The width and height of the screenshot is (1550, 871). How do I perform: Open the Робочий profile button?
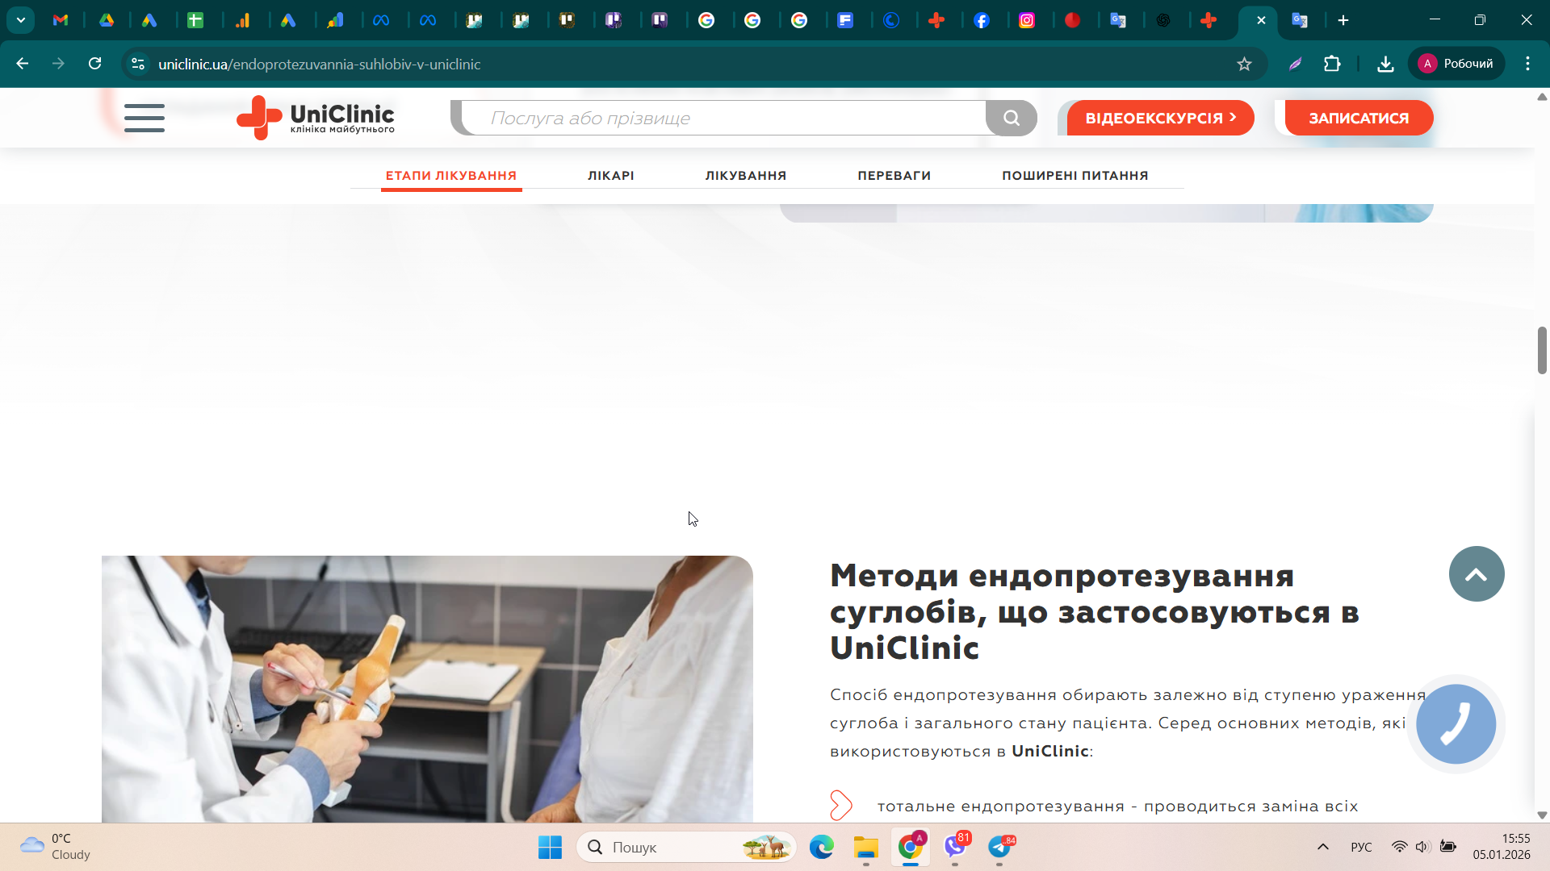click(1456, 64)
